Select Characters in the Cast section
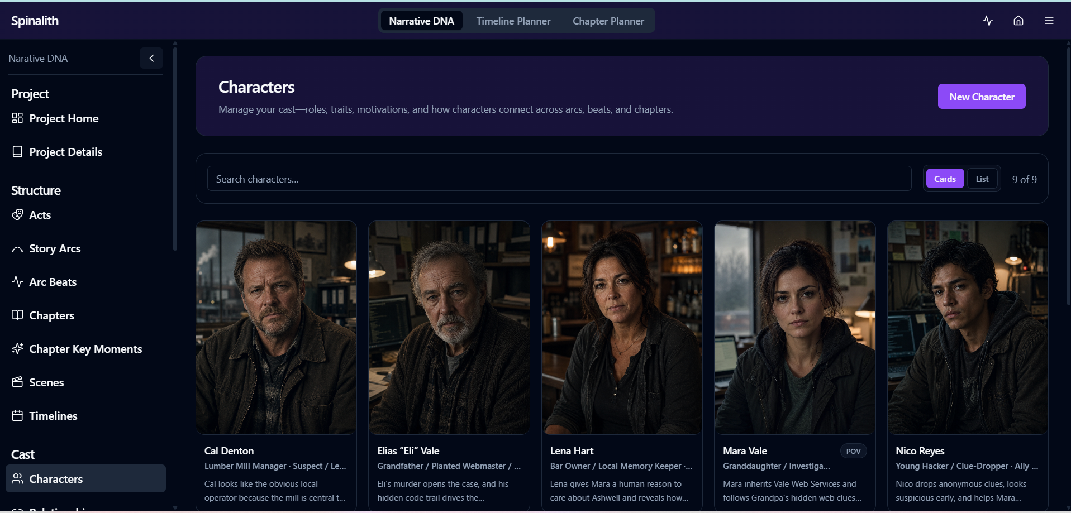The width and height of the screenshot is (1071, 513). 85,478
